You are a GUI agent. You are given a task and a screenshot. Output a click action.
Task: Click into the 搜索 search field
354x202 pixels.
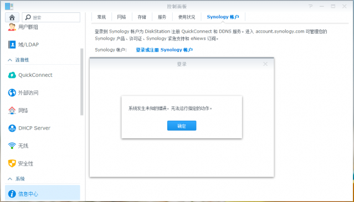[51, 17]
